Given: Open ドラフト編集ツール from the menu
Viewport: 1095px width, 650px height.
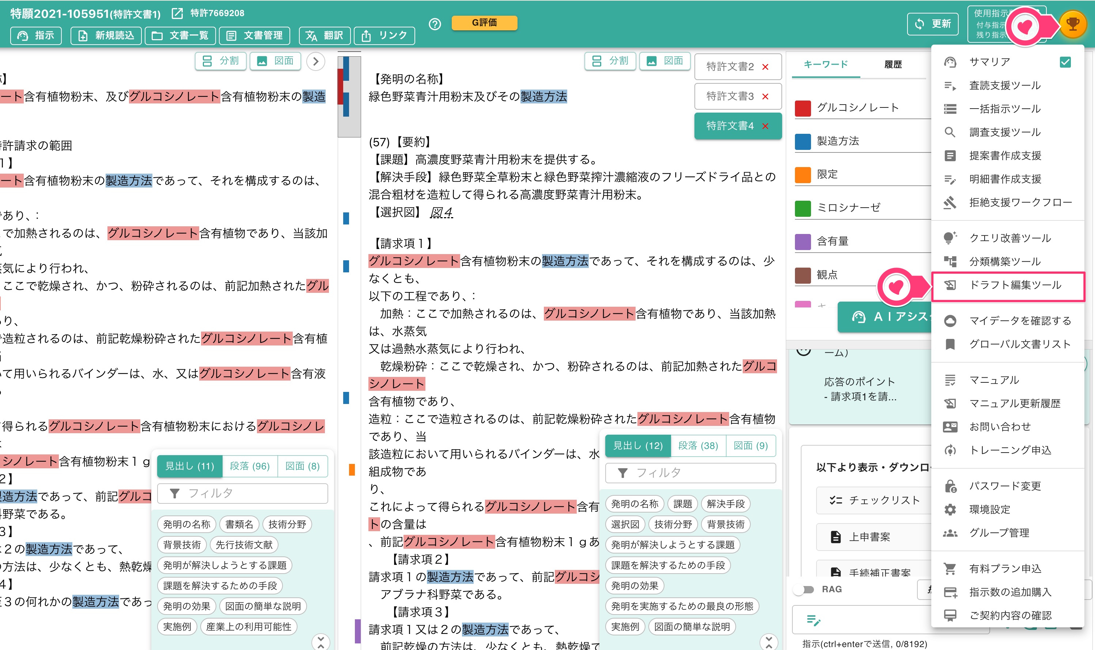Looking at the screenshot, I should tap(1007, 285).
